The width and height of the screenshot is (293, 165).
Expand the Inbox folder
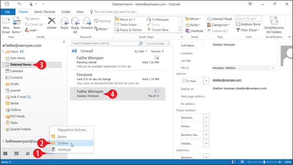(x=3, y=52)
